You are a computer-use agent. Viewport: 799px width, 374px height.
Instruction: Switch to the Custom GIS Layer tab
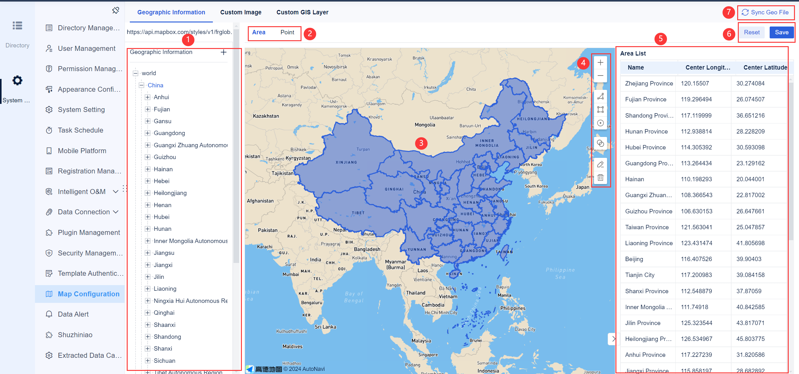click(302, 12)
